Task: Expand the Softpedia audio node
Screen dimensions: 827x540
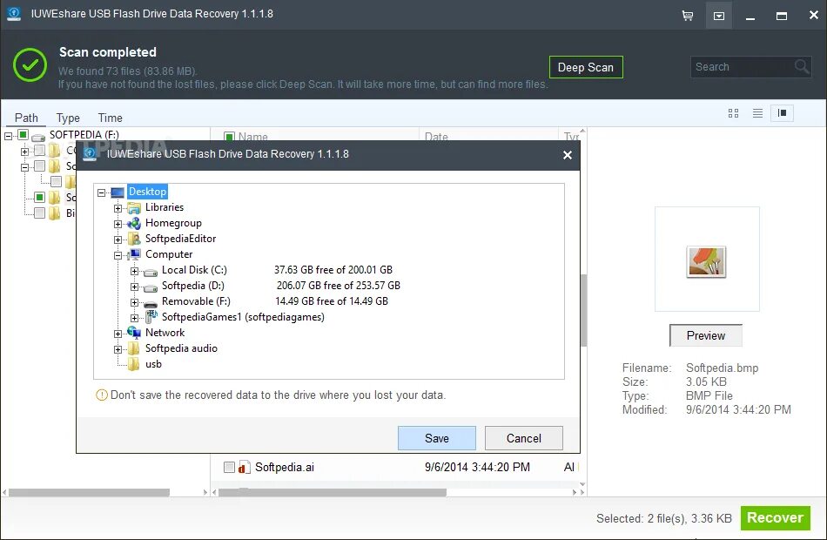Action: point(118,349)
